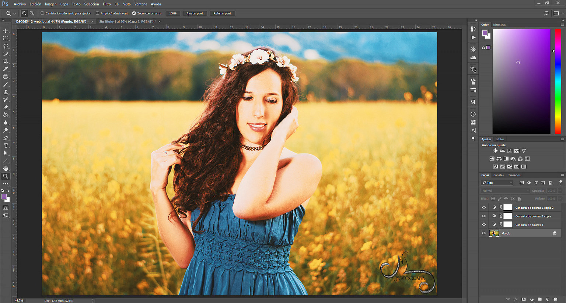Image resolution: width=566 pixels, height=303 pixels.
Task: Choose the Horizontal Type tool
Action: click(x=6, y=146)
